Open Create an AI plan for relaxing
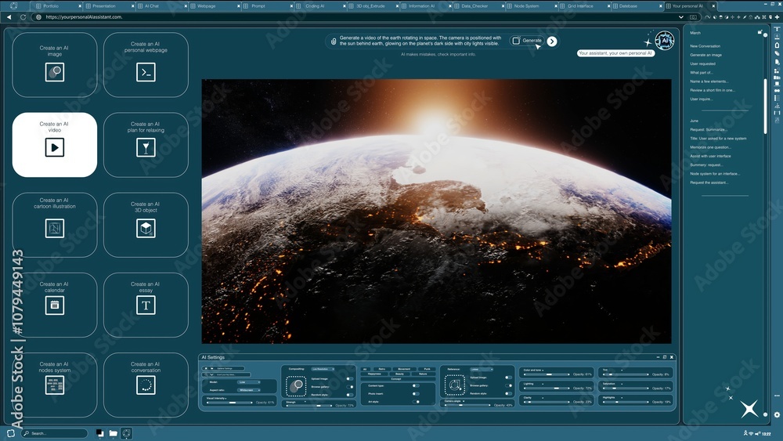This screenshot has width=783, height=441. [x=146, y=144]
